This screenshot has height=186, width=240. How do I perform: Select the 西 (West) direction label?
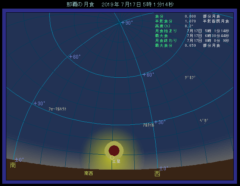click(157, 174)
